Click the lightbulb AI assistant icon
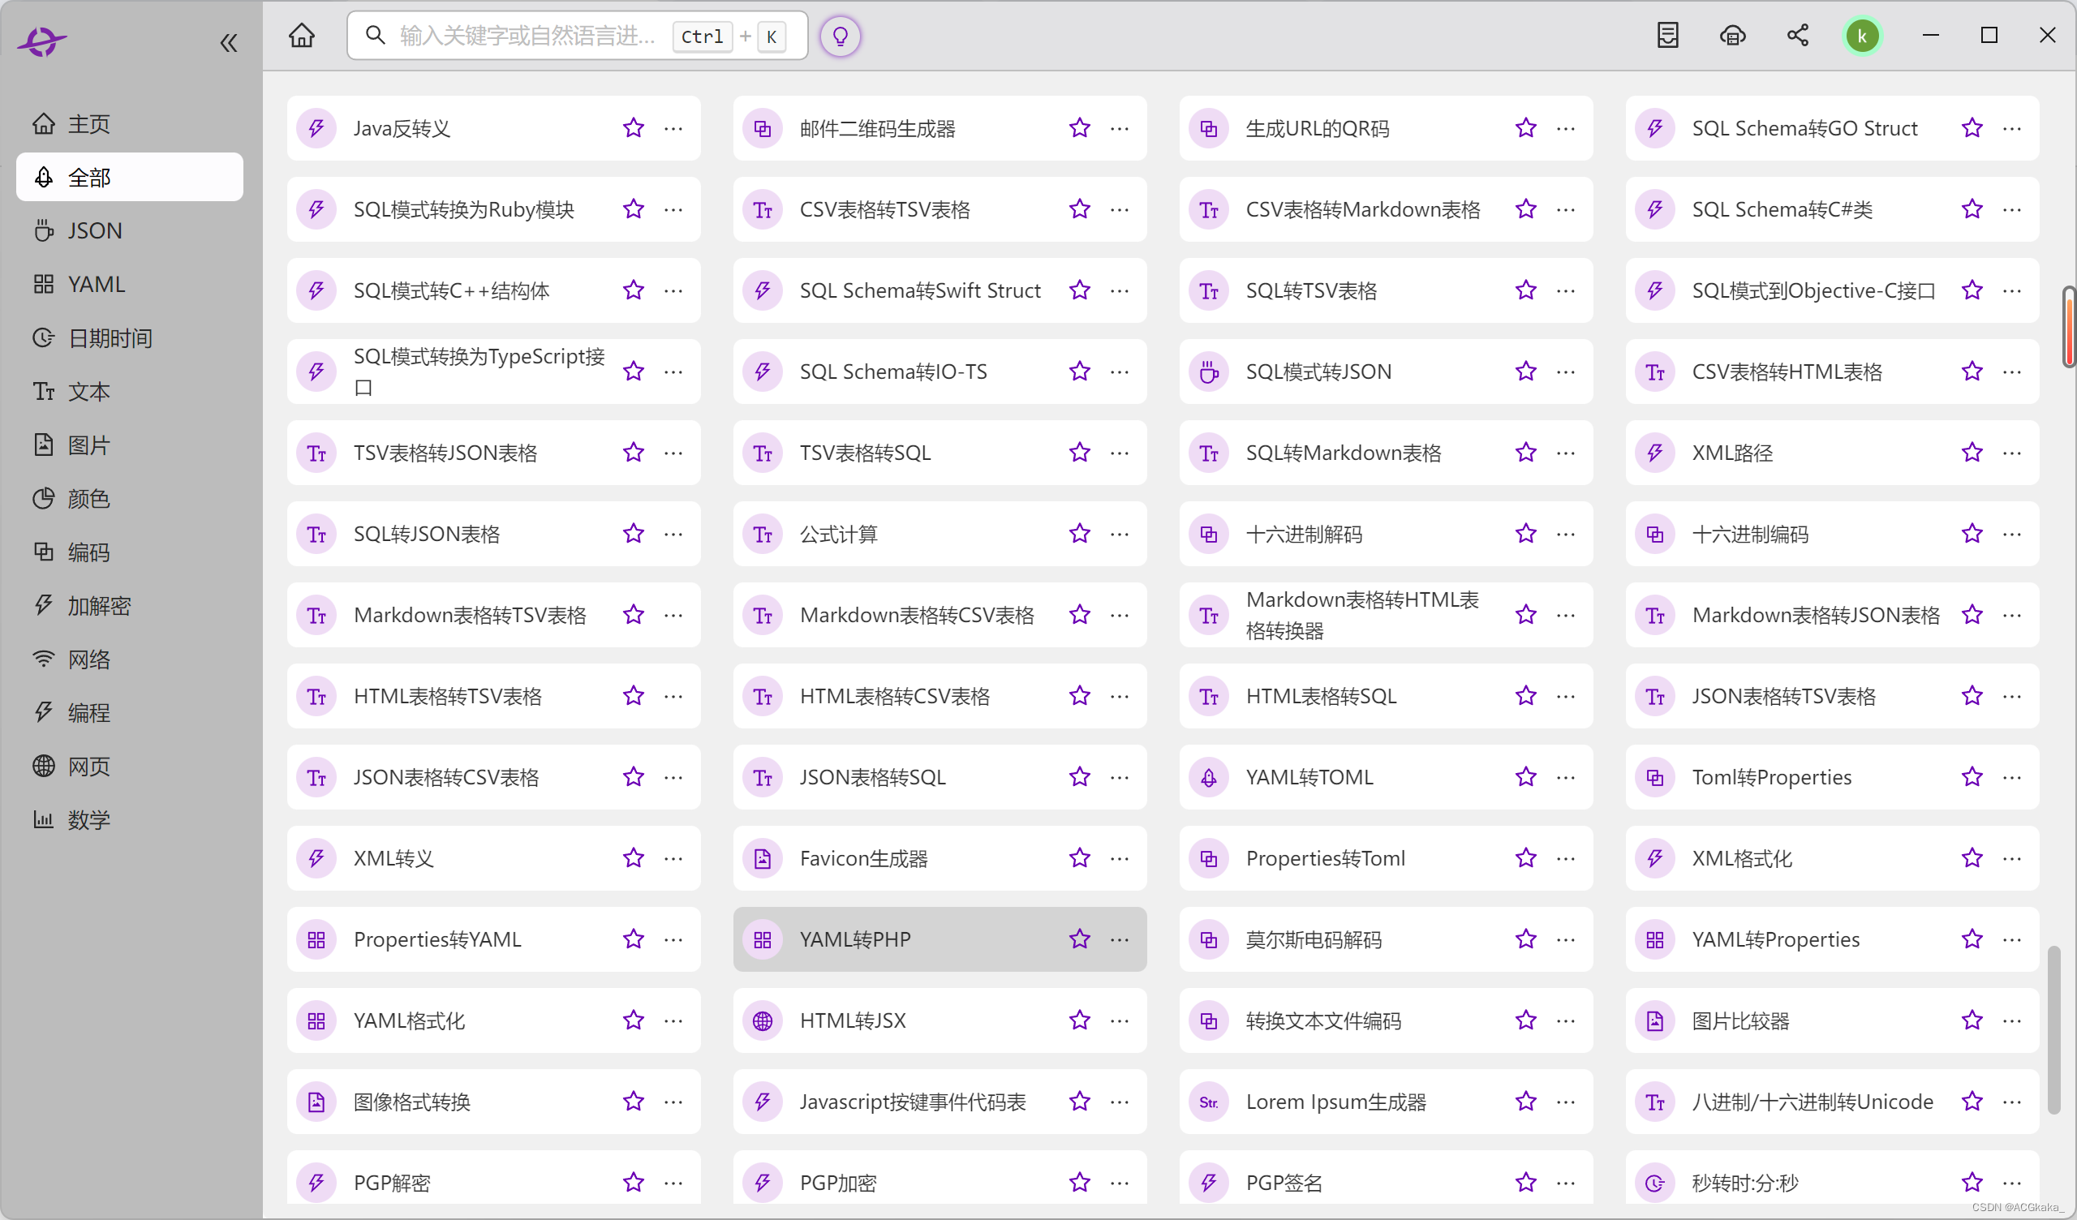This screenshot has width=2077, height=1220. pyautogui.click(x=840, y=37)
